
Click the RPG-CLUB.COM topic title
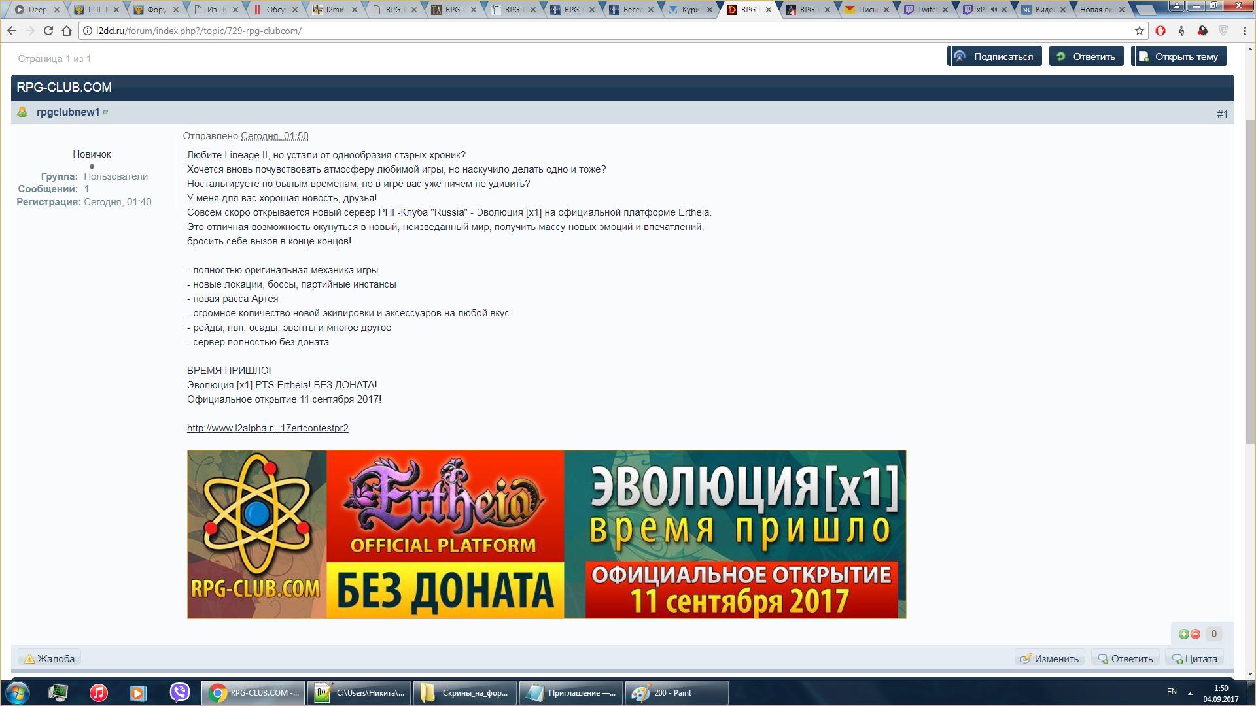coord(64,87)
